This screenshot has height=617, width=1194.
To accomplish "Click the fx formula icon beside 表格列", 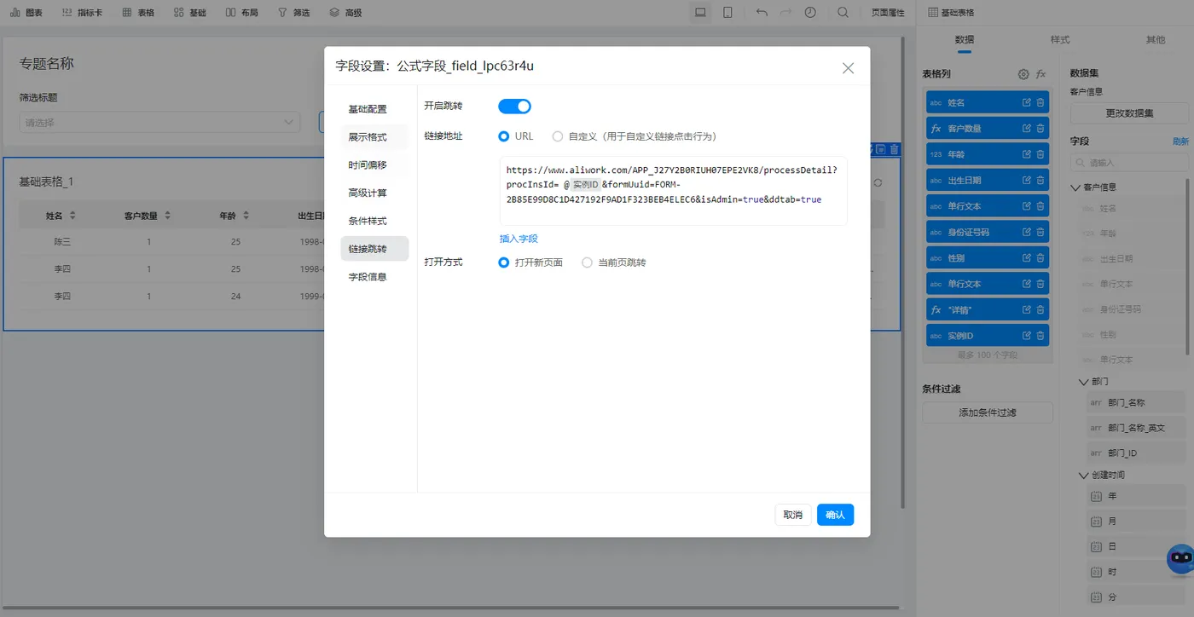I will pyautogui.click(x=1040, y=74).
